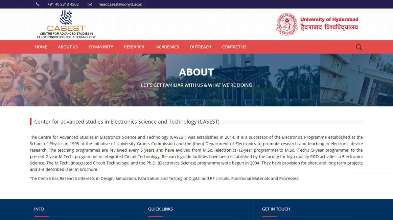
Task: Go to the OUTREACH section
Action: pos(200,47)
